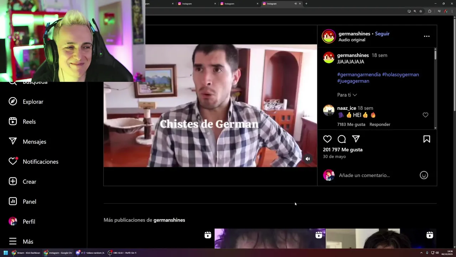
Task: Open the post options three-dot menu
Action: pyautogui.click(x=426, y=36)
